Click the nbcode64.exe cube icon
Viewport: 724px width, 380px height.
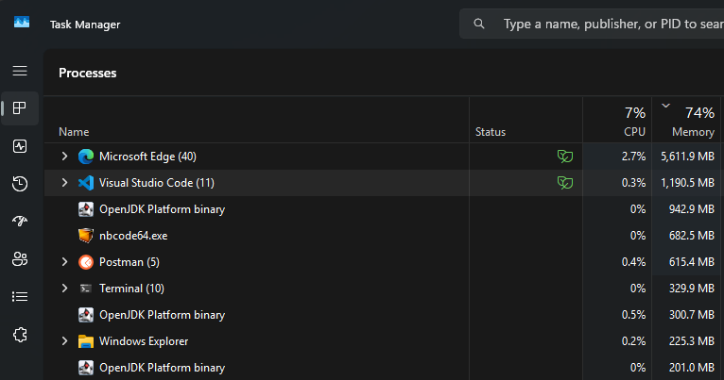coord(86,236)
